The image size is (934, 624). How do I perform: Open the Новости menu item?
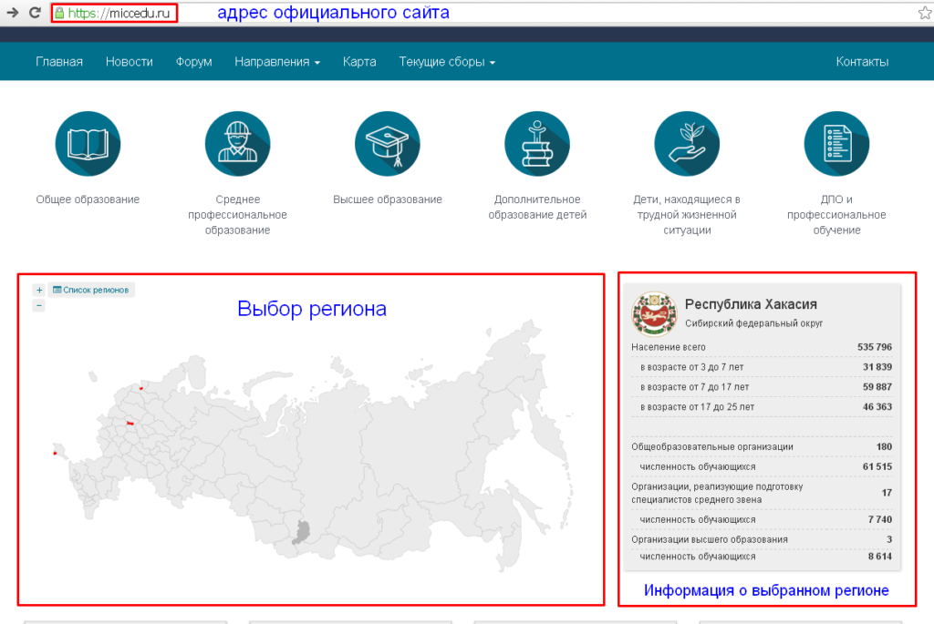[x=129, y=62]
